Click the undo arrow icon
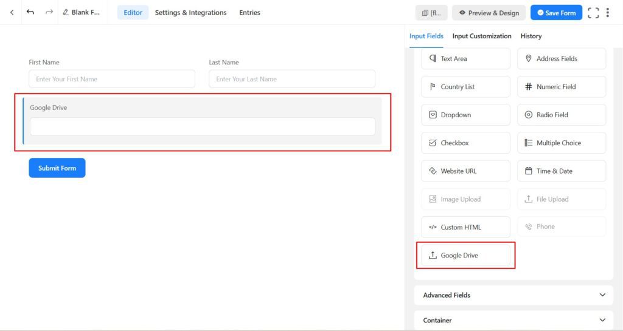This screenshot has width=623, height=331. (x=30, y=12)
